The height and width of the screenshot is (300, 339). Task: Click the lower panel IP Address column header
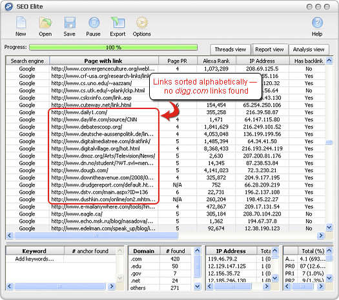coord(231,251)
